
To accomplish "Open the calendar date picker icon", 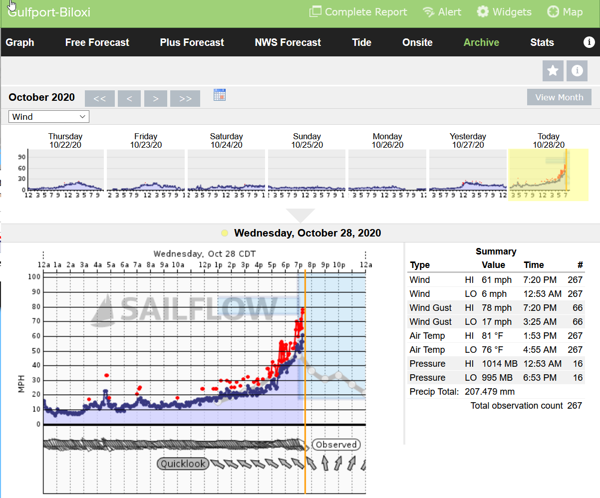I will click(220, 95).
